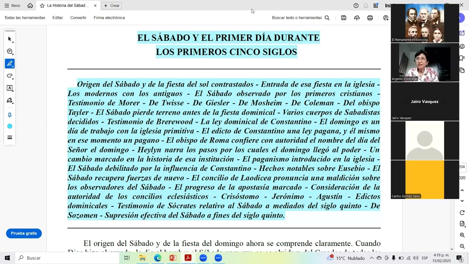
Task: Open the page thumbnails panel icon
Action: pos(462,70)
